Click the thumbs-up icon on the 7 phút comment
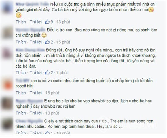 coord(47,73)
